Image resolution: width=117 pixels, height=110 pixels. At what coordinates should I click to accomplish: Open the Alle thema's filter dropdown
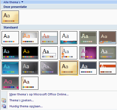[x=13, y=2]
